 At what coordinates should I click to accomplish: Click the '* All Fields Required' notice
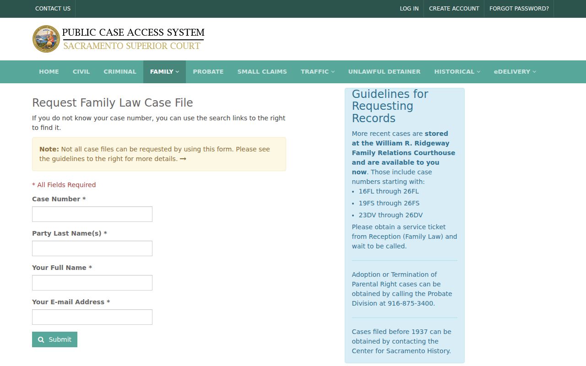(x=64, y=185)
